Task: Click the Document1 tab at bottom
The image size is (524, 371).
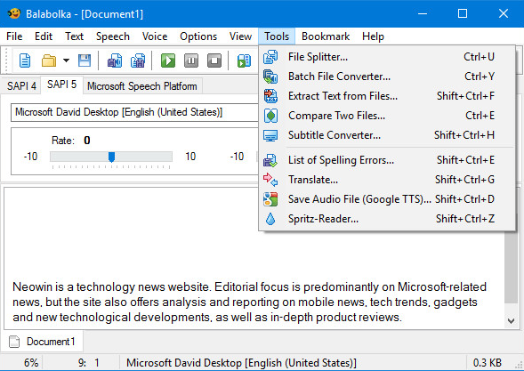Action: pos(42,342)
